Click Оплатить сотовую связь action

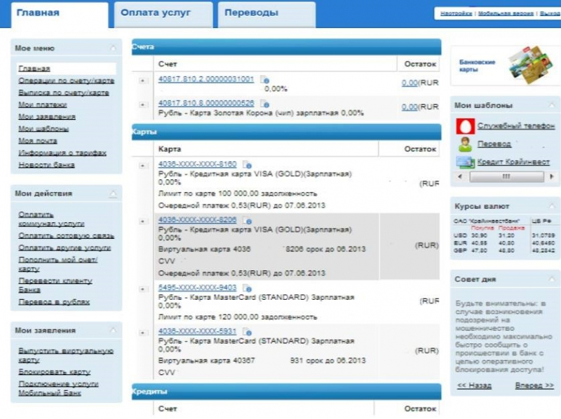point(66,236)
